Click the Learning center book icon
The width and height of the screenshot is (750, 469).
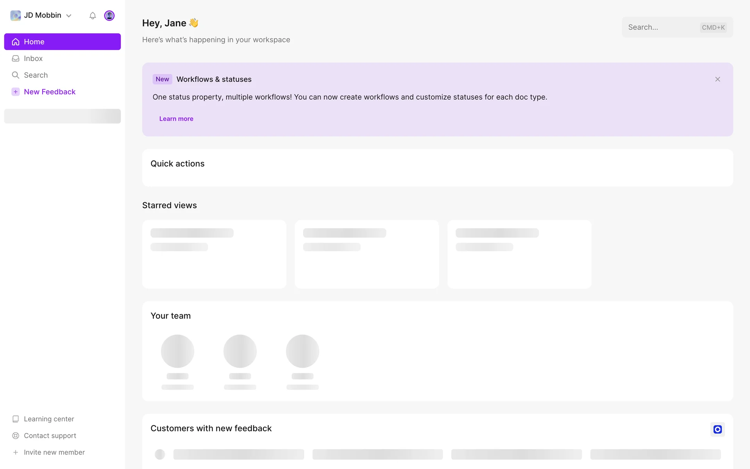click(16, 419)
